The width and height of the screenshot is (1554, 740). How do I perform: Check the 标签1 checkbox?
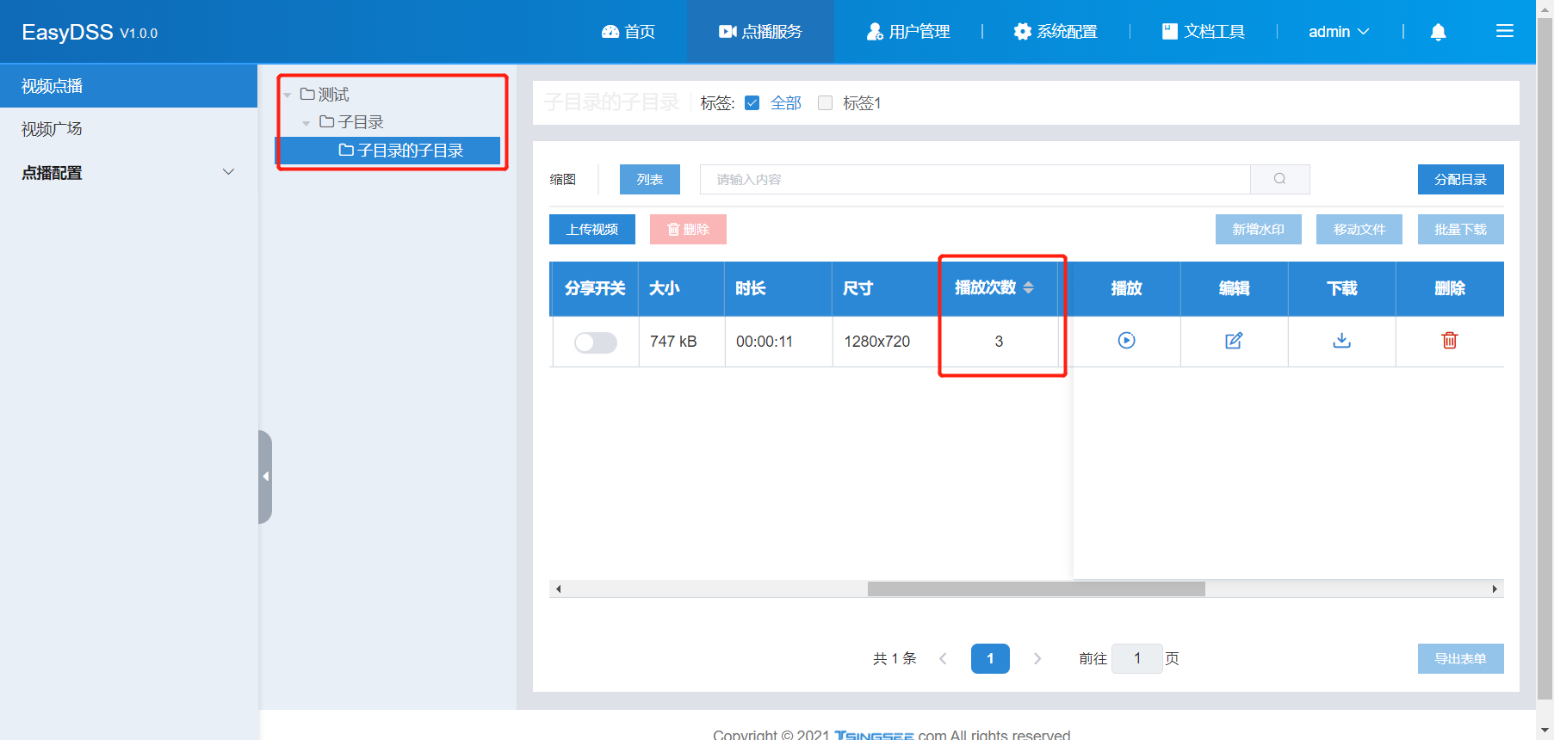tap(825, 103)
